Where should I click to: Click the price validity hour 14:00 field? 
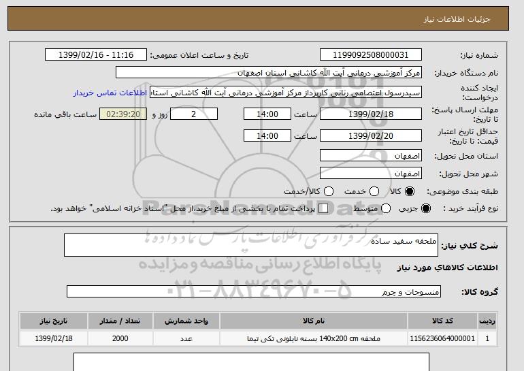pyautogui.click(x=267, y=135)
